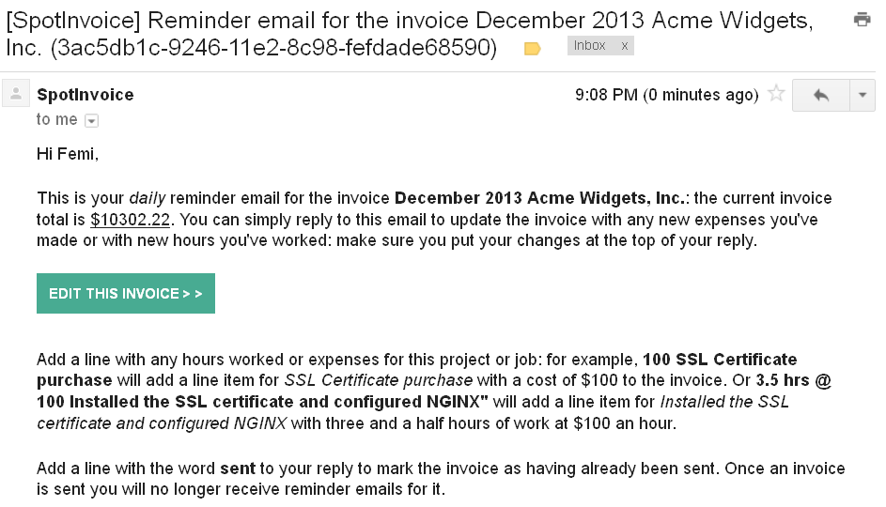The height and width of the screenshot is (507, 886).
Task: Open the $10302.22 invoice total link
Action: [x=132, y=220]
